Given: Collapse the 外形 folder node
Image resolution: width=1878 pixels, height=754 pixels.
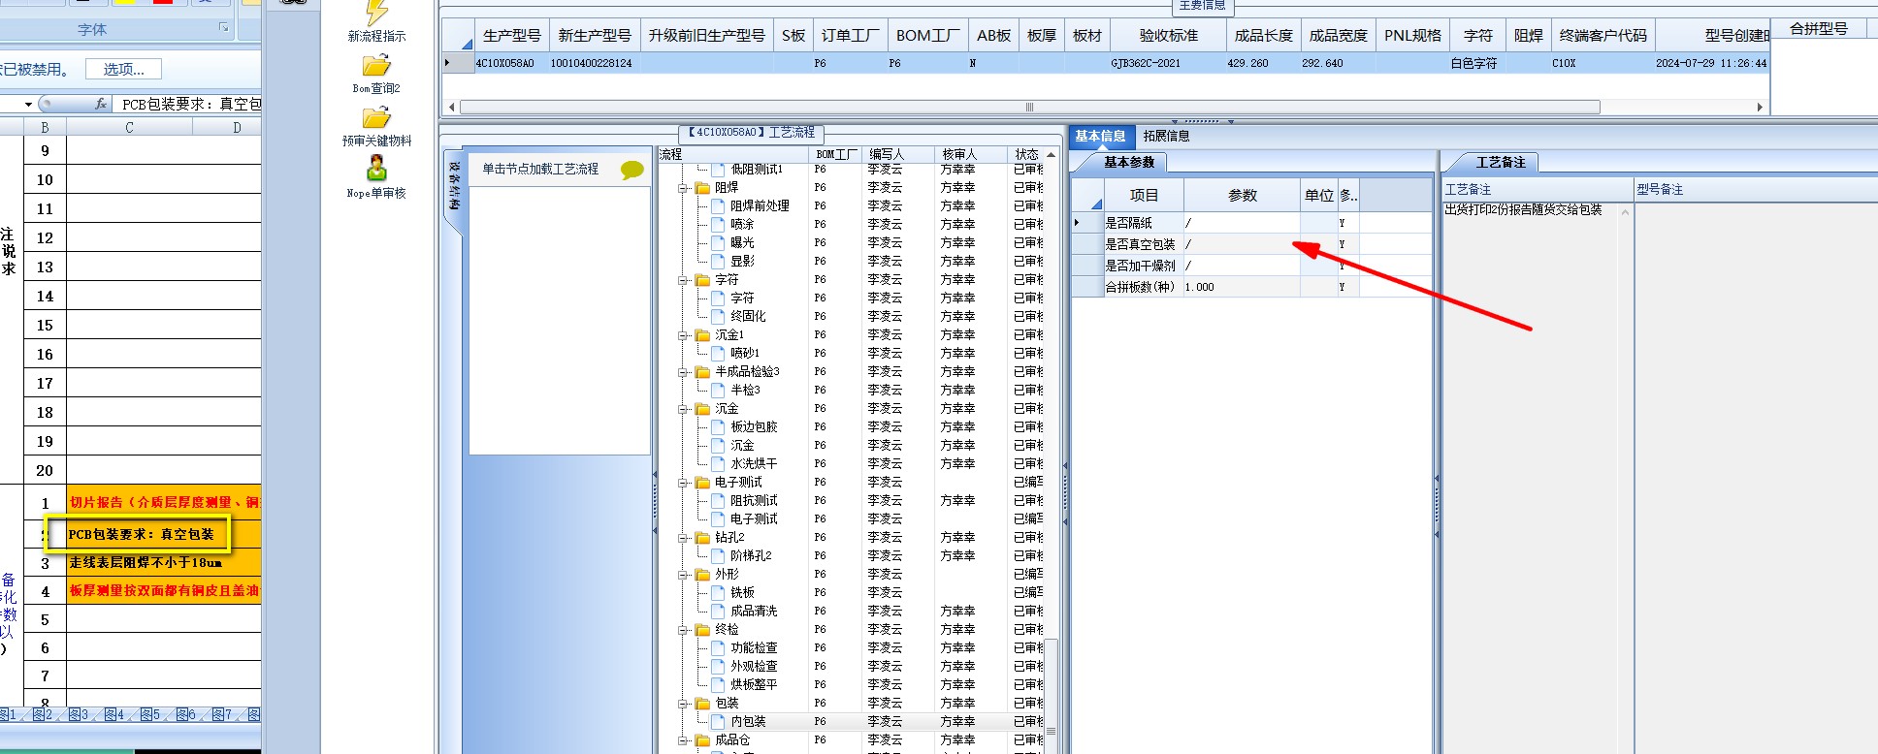Looking at the screenshot, I should point(683,575).
